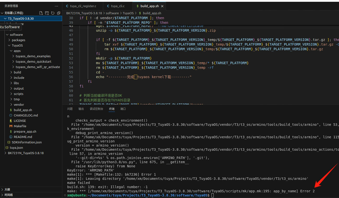Open the 端口 panel tab
339x198 pixels.
coord(123,109)
